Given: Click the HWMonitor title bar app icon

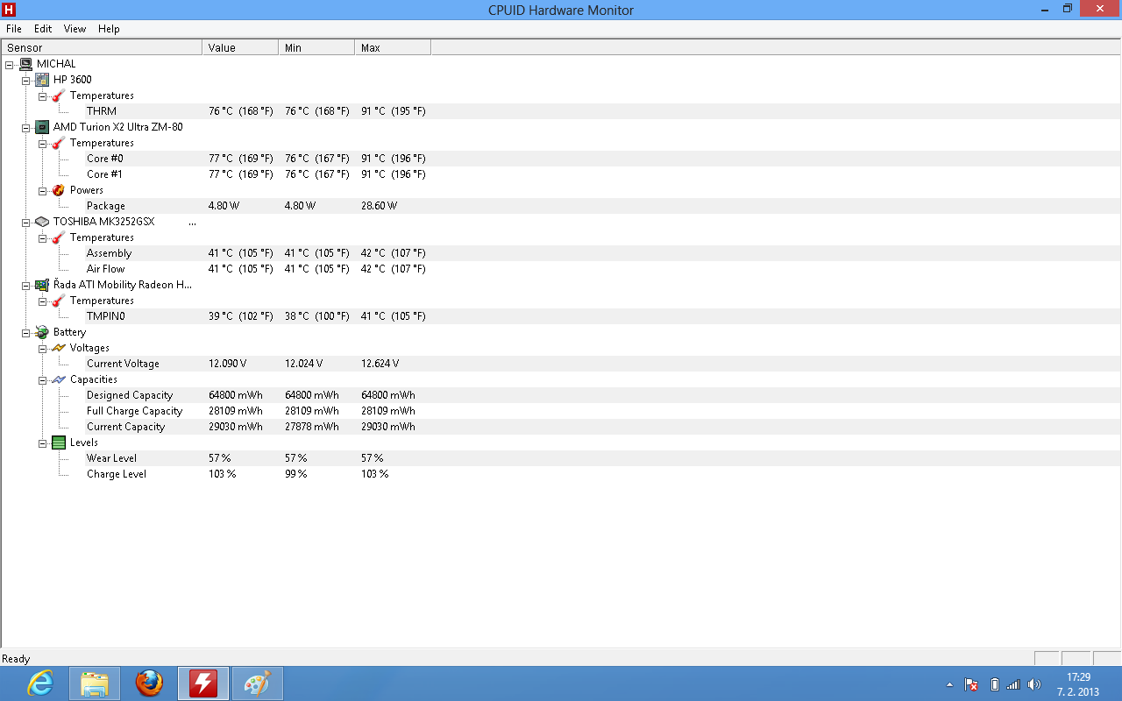Looking at the screenshot, I should pyautogui.click(x=10, y=10).
